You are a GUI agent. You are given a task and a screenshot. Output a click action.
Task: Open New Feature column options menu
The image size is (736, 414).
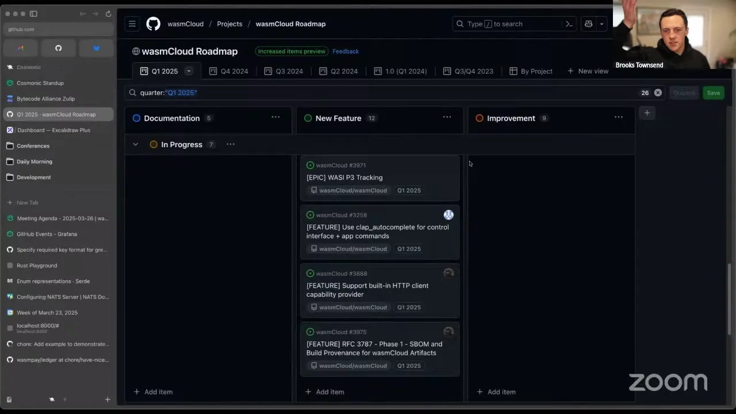pos(447,117)
